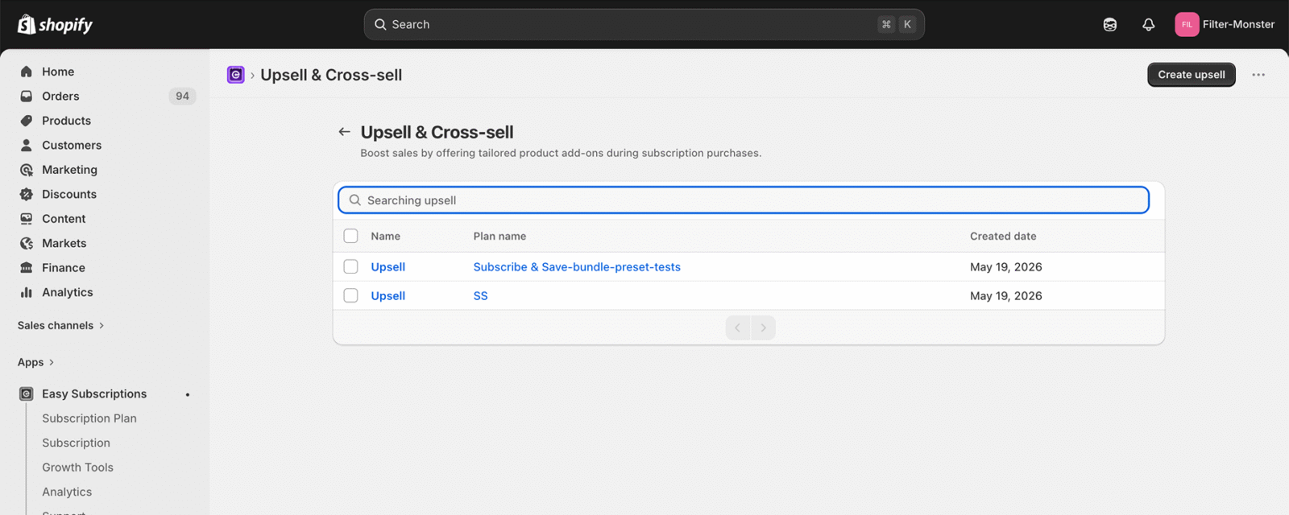Expand Sales channels section
The width and height of the screenshot is (1289, 515).
(61, 325)
